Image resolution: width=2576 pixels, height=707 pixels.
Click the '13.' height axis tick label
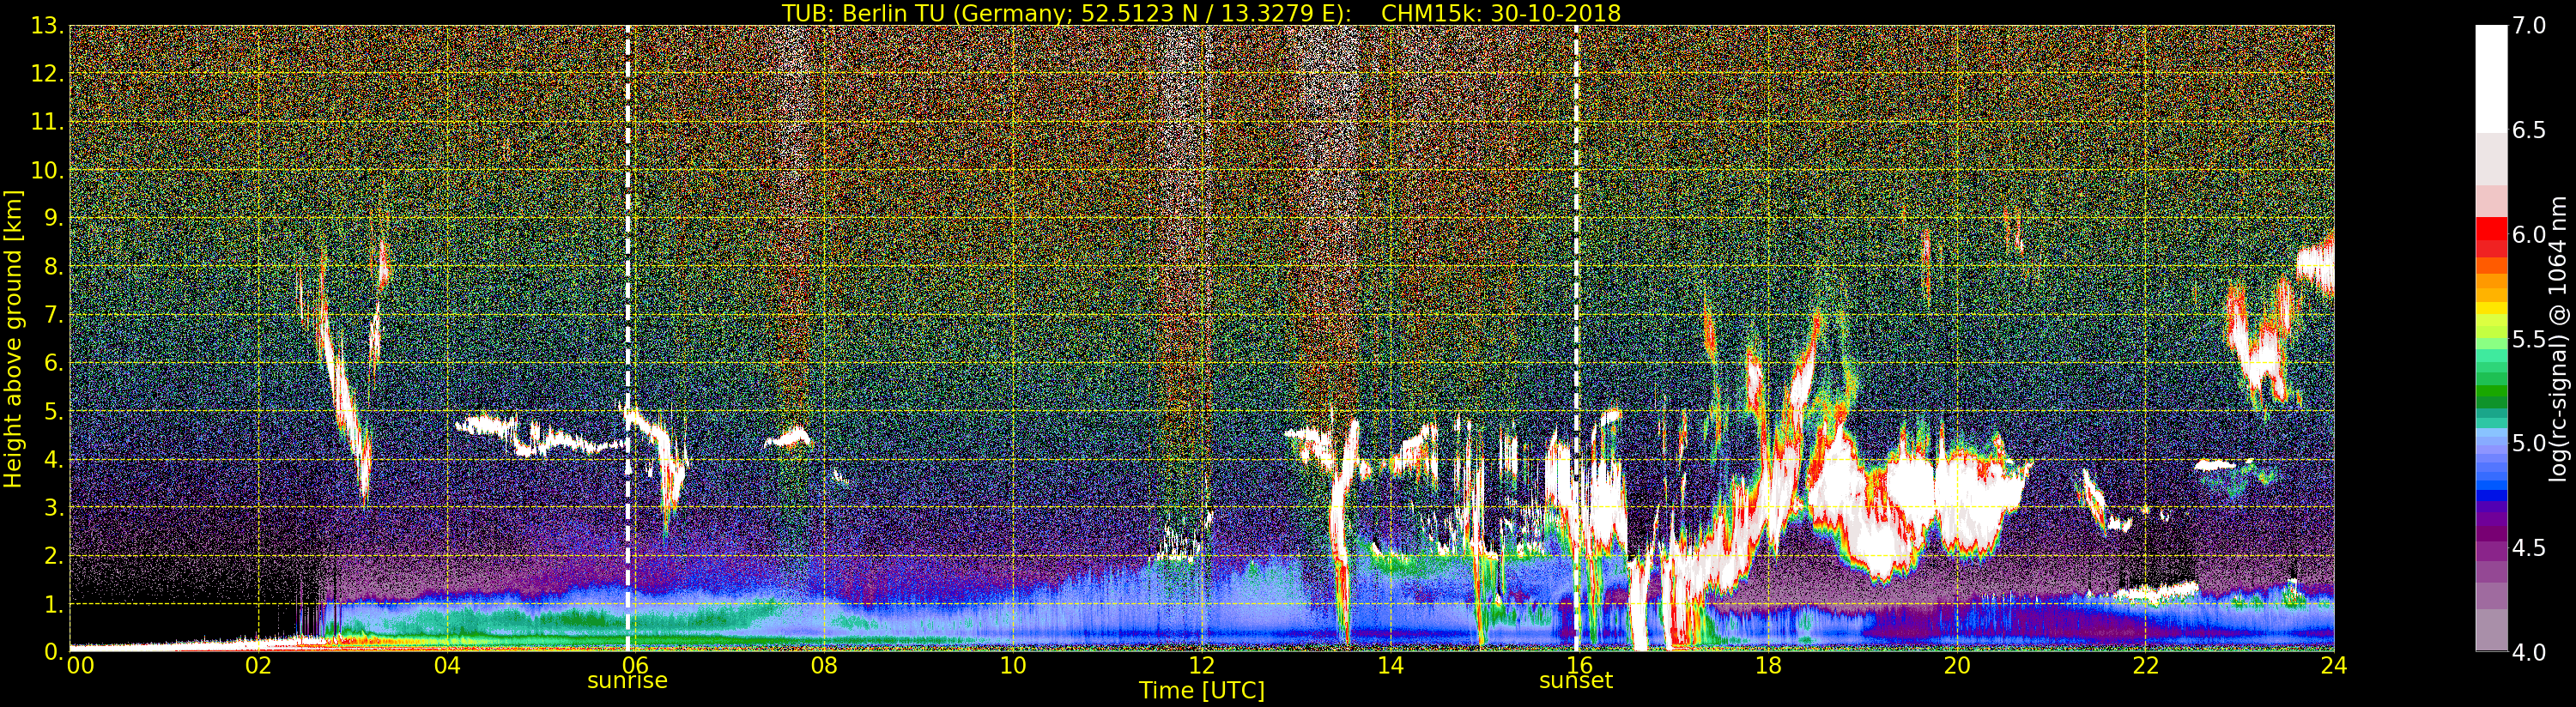[x=46, y=26]
